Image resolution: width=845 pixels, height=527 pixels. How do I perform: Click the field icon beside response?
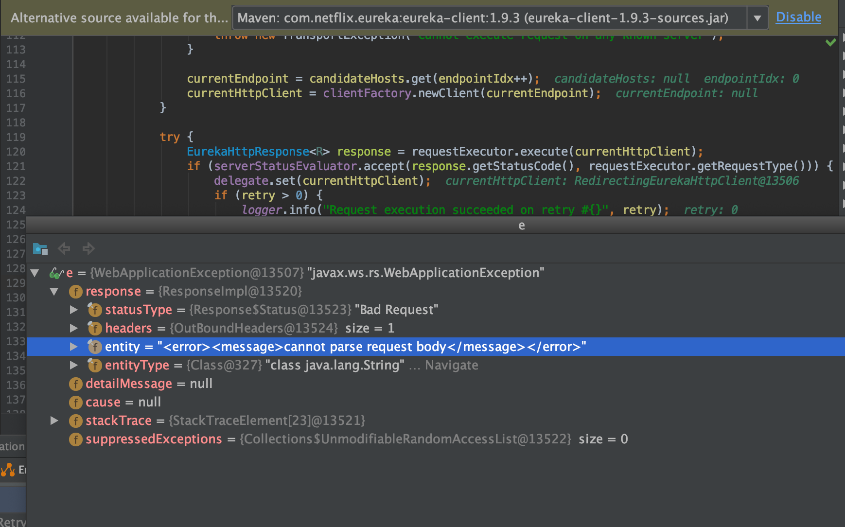(x=75, y=292)
